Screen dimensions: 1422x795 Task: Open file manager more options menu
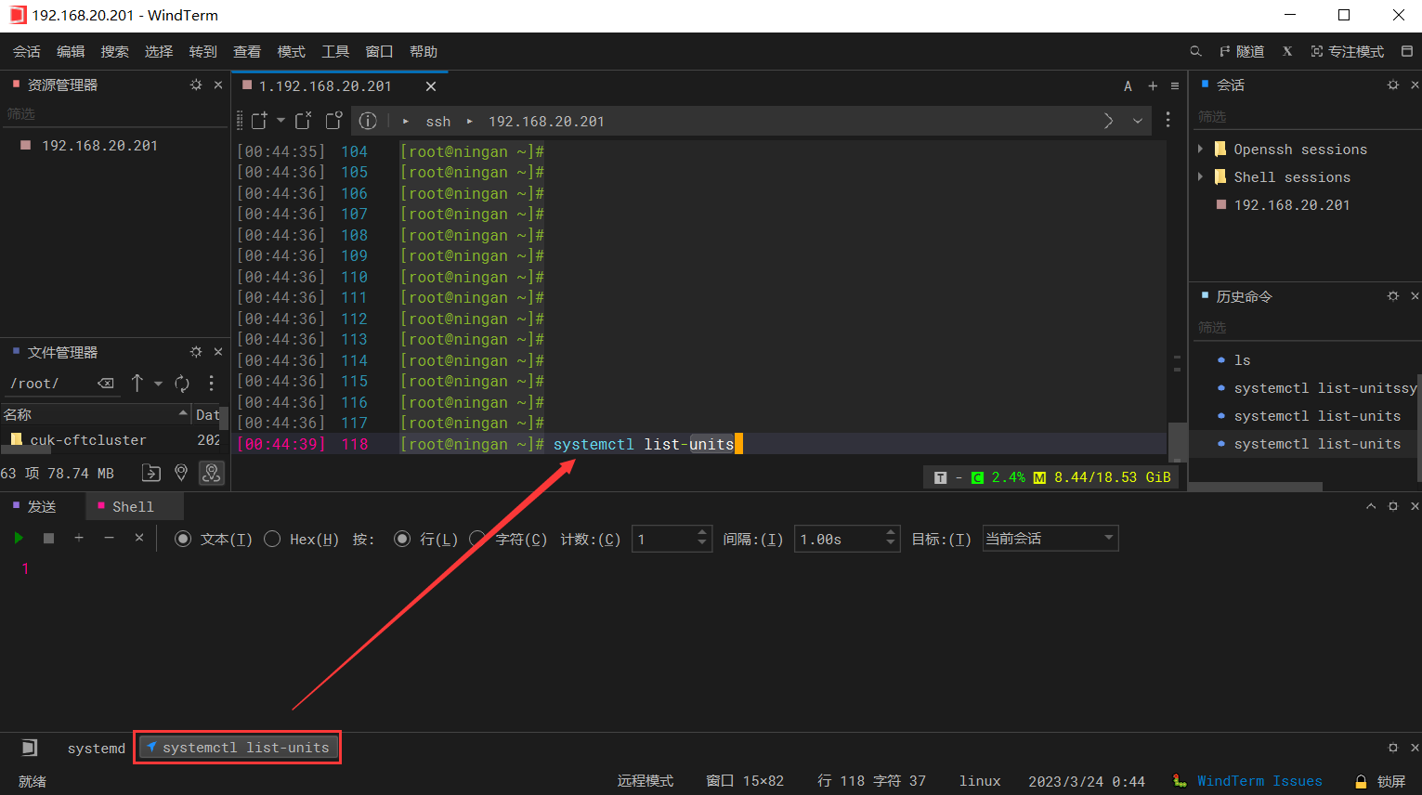[x=212, y=383]
